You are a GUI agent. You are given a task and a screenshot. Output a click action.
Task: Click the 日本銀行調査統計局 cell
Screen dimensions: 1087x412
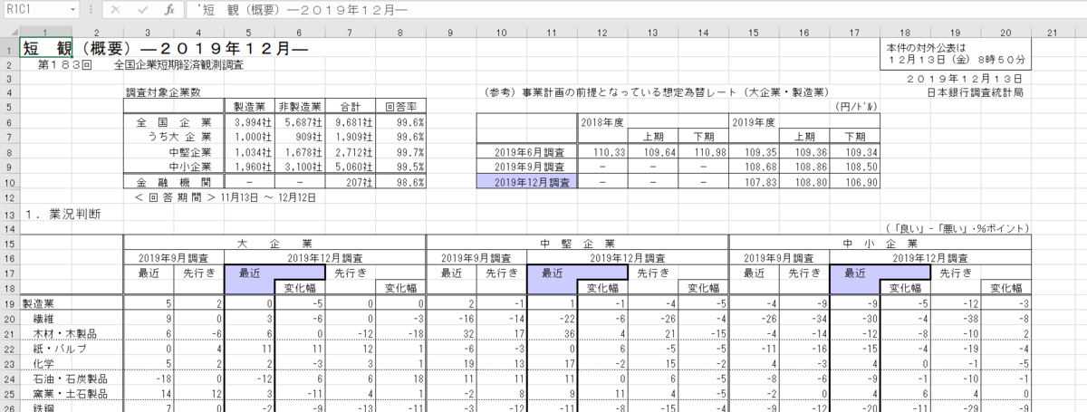click(975, 92)
